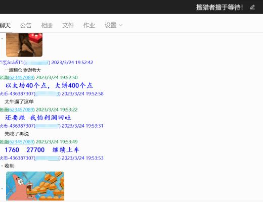Open the 公告 tab
This screenshot has height=202, width=263.
point(26,25)
